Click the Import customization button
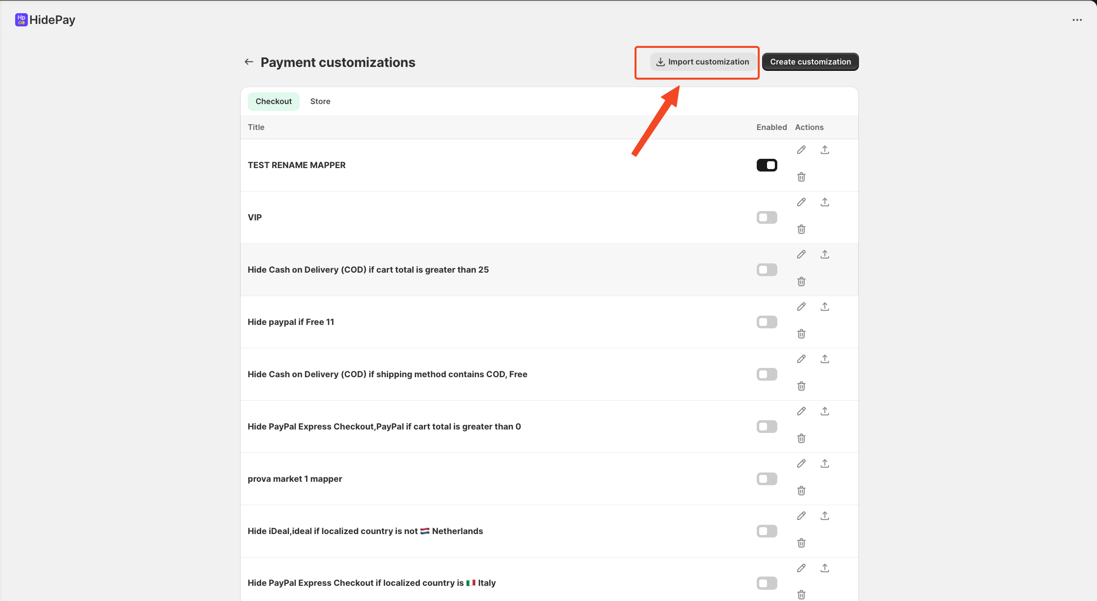This screenshot has width=1097, height=601. [702, 62]
